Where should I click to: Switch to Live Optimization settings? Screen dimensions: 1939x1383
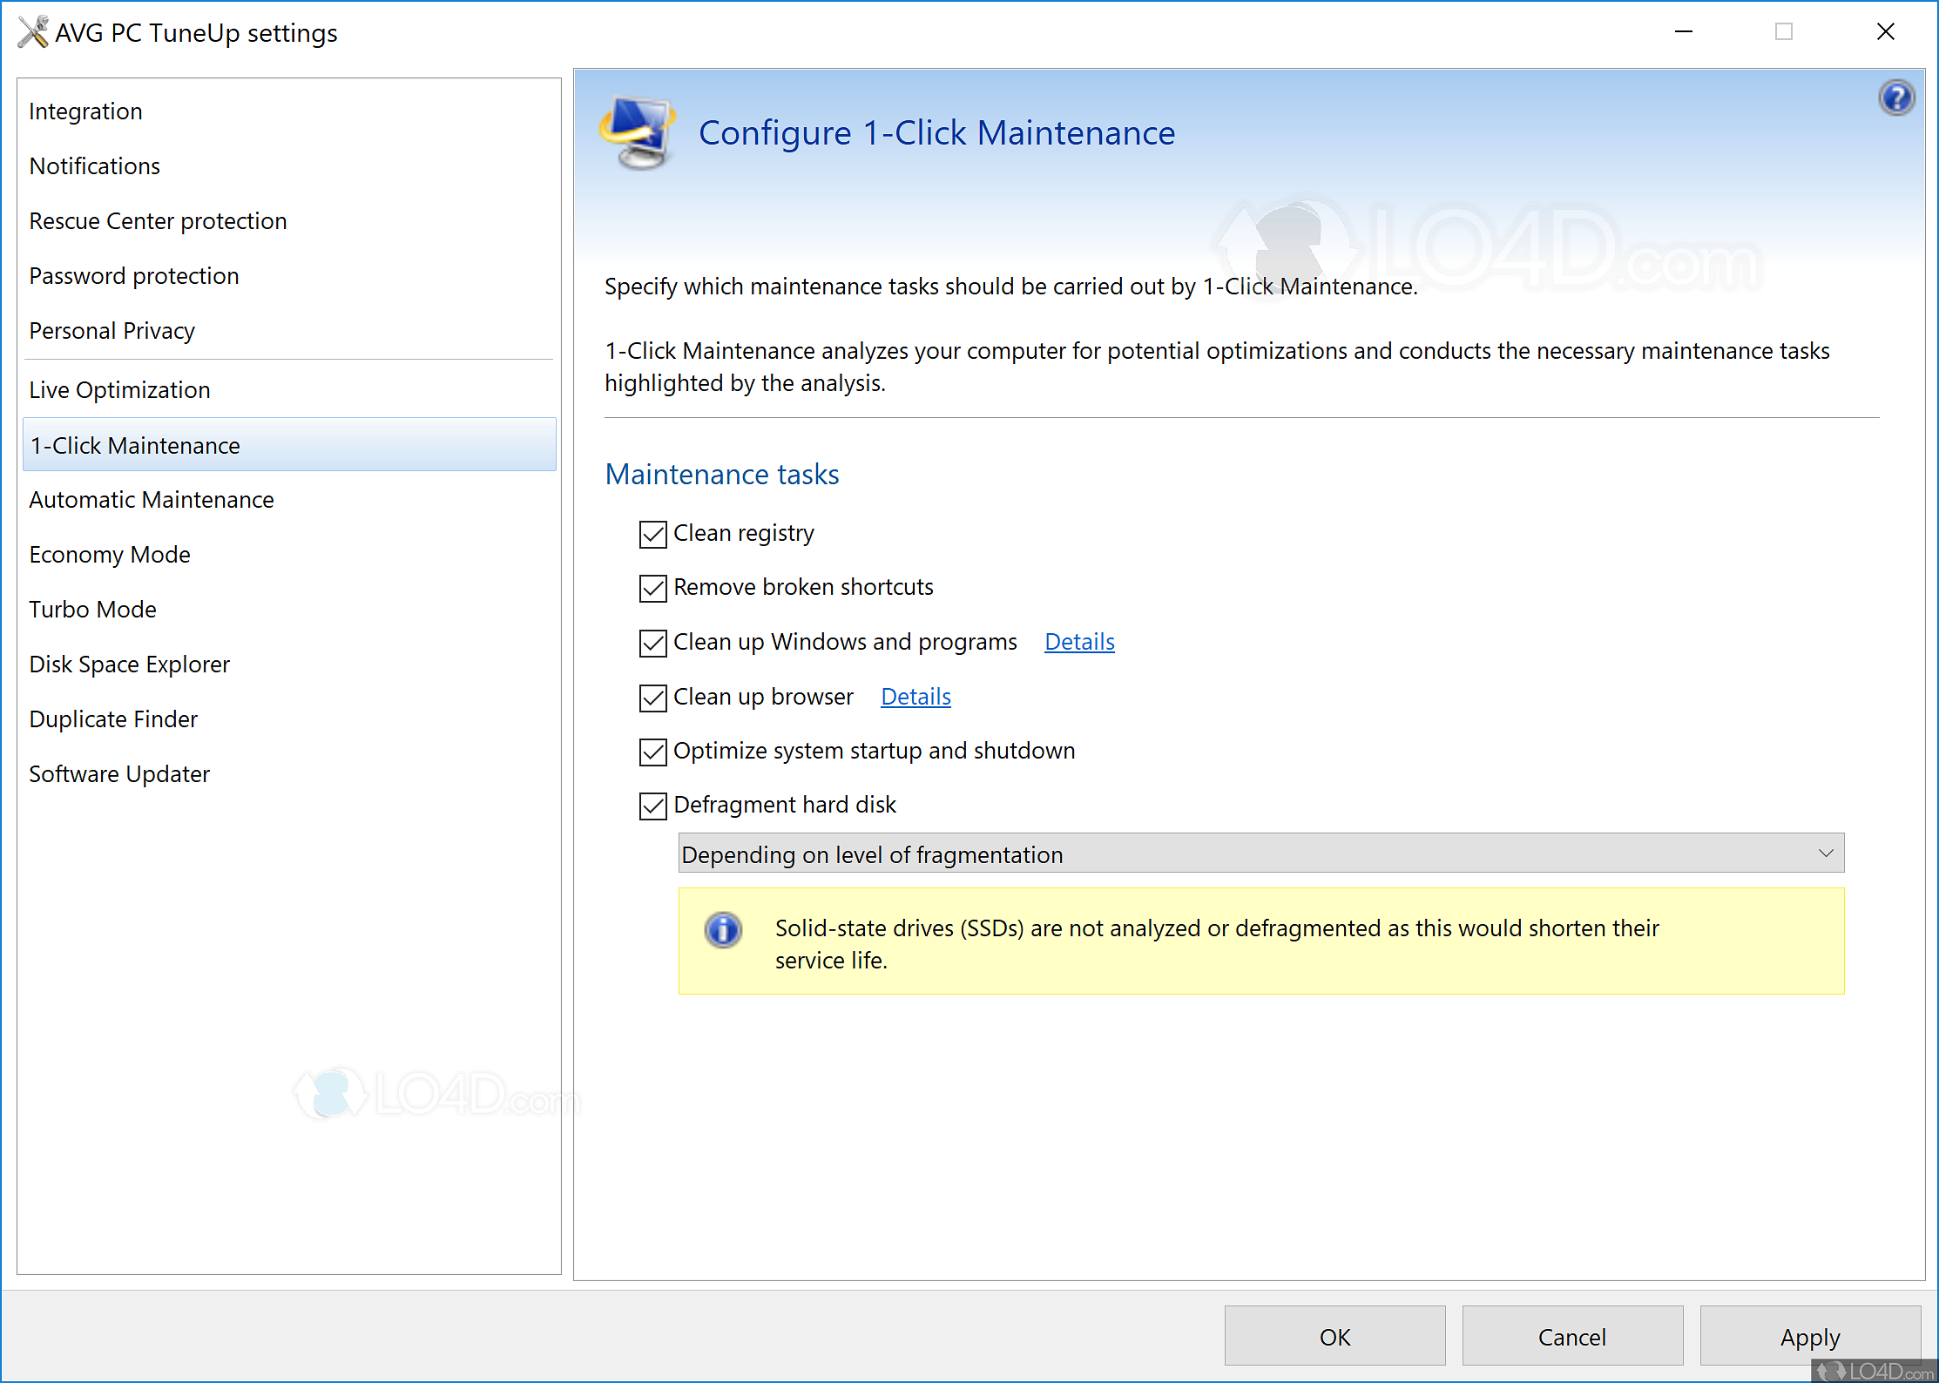(x=119, y=390)
